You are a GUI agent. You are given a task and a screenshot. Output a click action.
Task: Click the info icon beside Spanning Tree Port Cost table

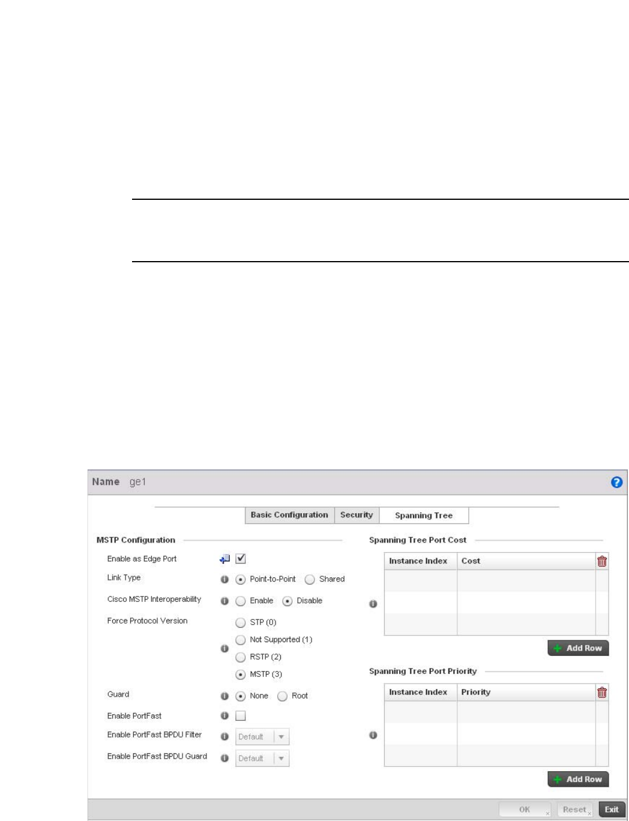coord(373,604)
